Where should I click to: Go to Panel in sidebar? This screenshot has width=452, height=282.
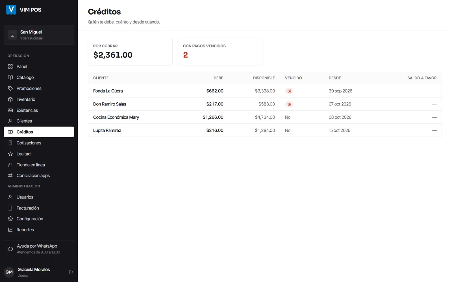[x=39, y=67]
